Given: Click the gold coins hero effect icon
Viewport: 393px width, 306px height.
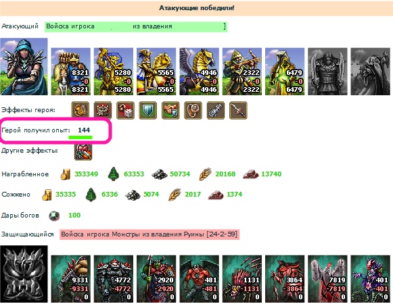Looking at the screenshot, I should (x=80, y=110).
